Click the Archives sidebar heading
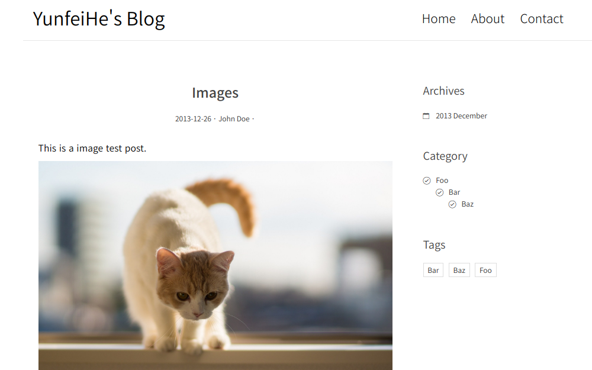 443,91
